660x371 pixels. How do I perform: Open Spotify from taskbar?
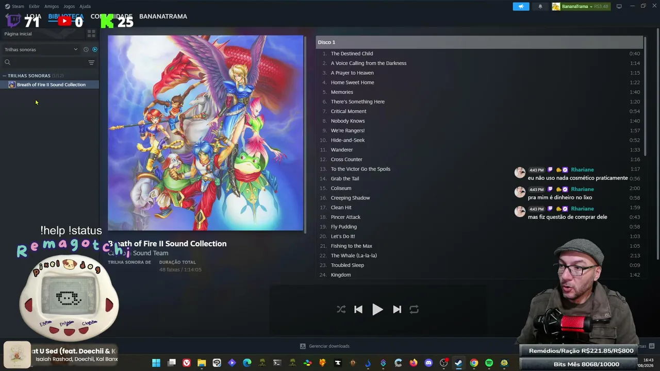(489, 363)
